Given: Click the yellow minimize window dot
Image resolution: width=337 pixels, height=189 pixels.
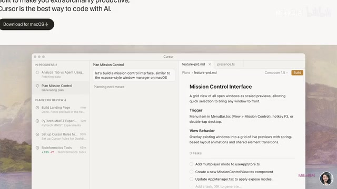Looking at the screenshot, I should pyautogui.click(x=39, y=57).
